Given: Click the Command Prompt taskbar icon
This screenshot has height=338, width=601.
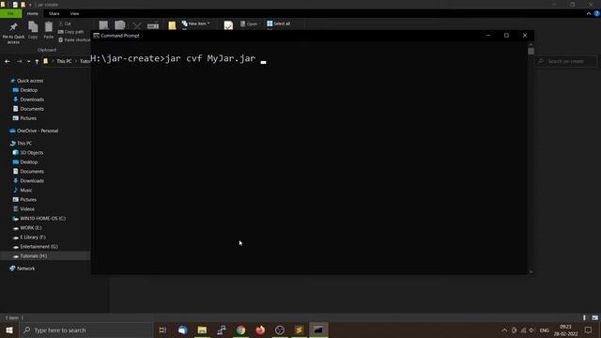Looking at the screenshot, I should click(x=318, y=330).
